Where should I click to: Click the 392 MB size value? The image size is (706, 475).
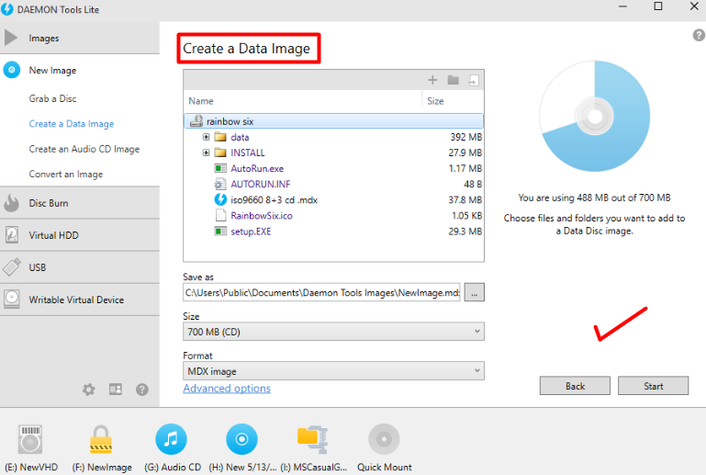point(465,137)
